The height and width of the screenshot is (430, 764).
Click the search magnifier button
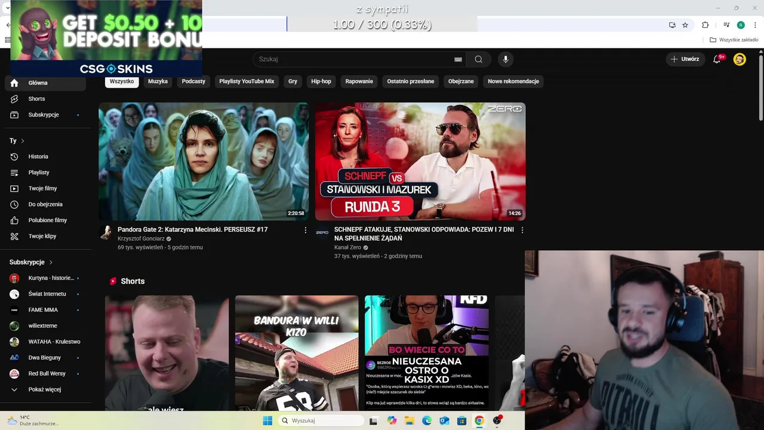pyautogui.click(x=479, y=59)
